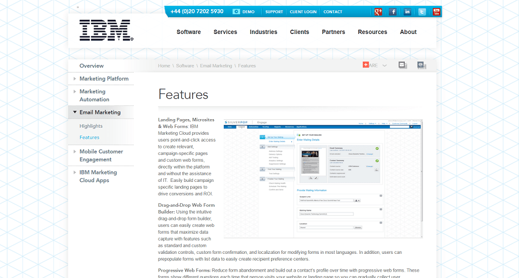The width and height of the screenshot is (519, 278).
Task: Open the Google Plus social icon
Action: pos(378,12)
